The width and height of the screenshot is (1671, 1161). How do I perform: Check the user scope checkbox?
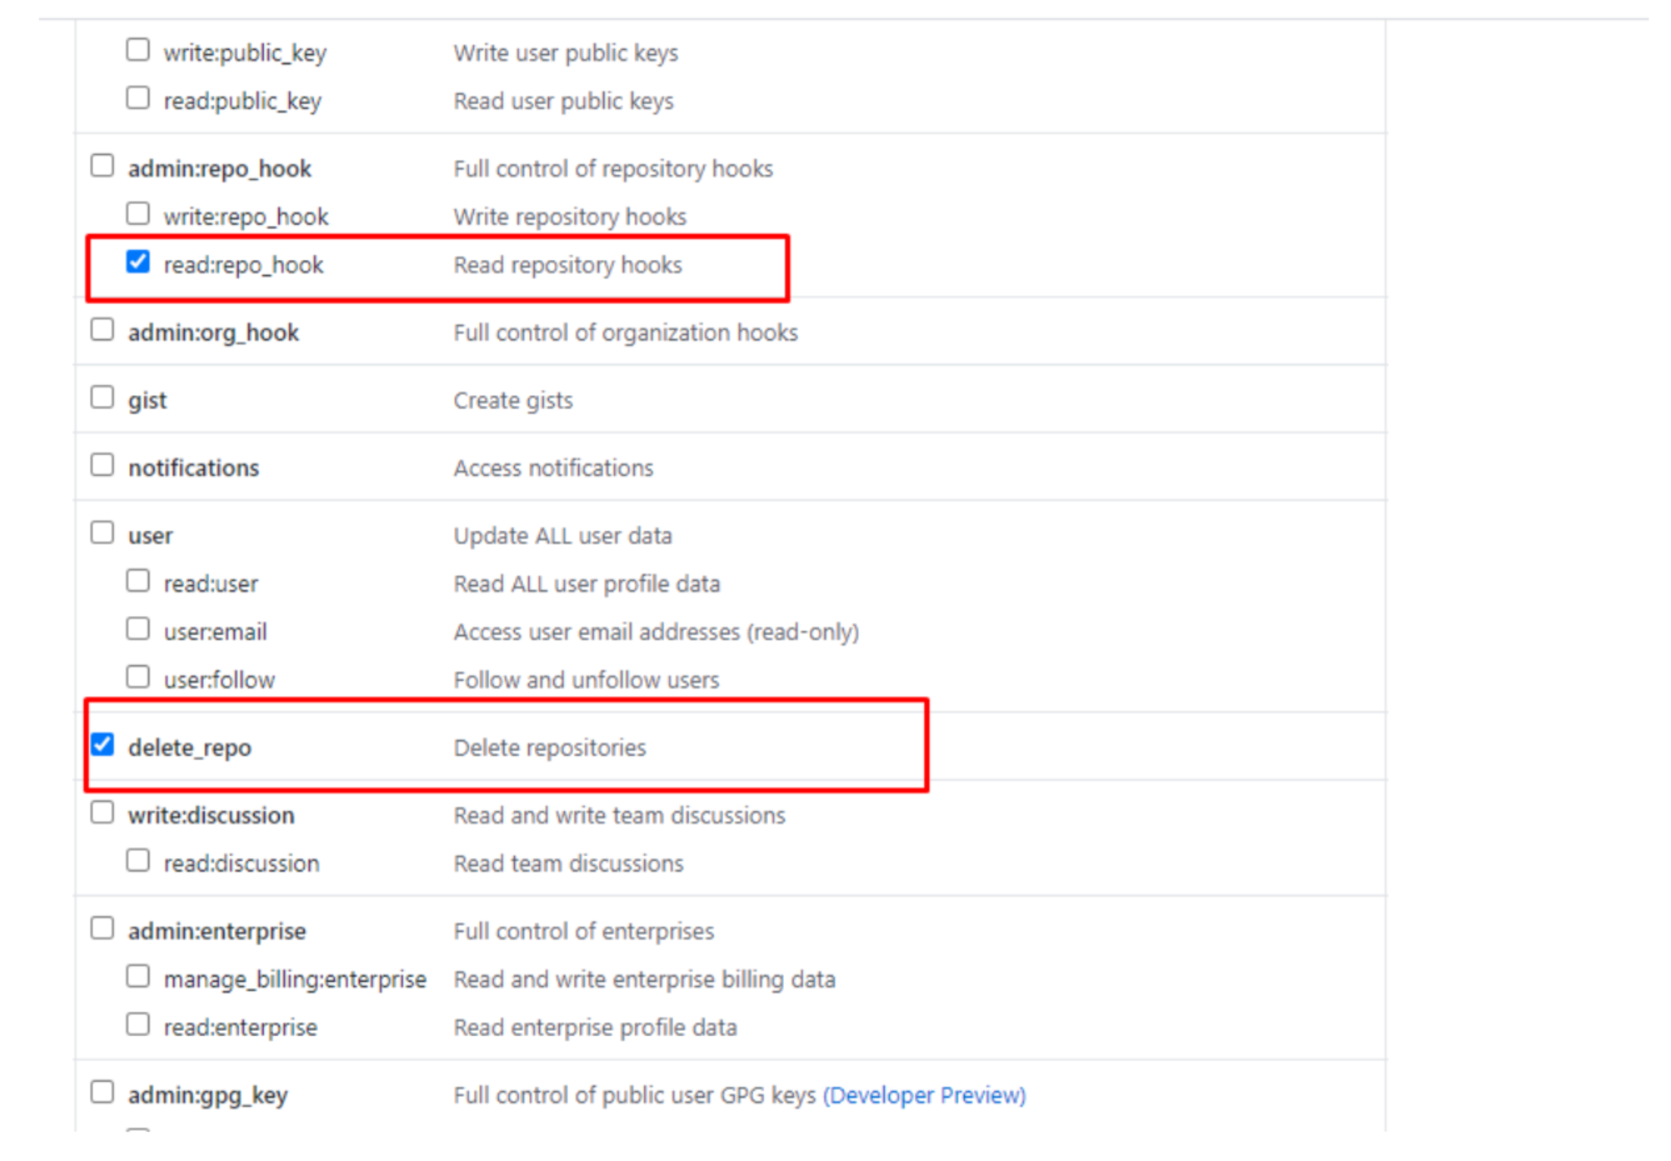click(x=103, y=531)
